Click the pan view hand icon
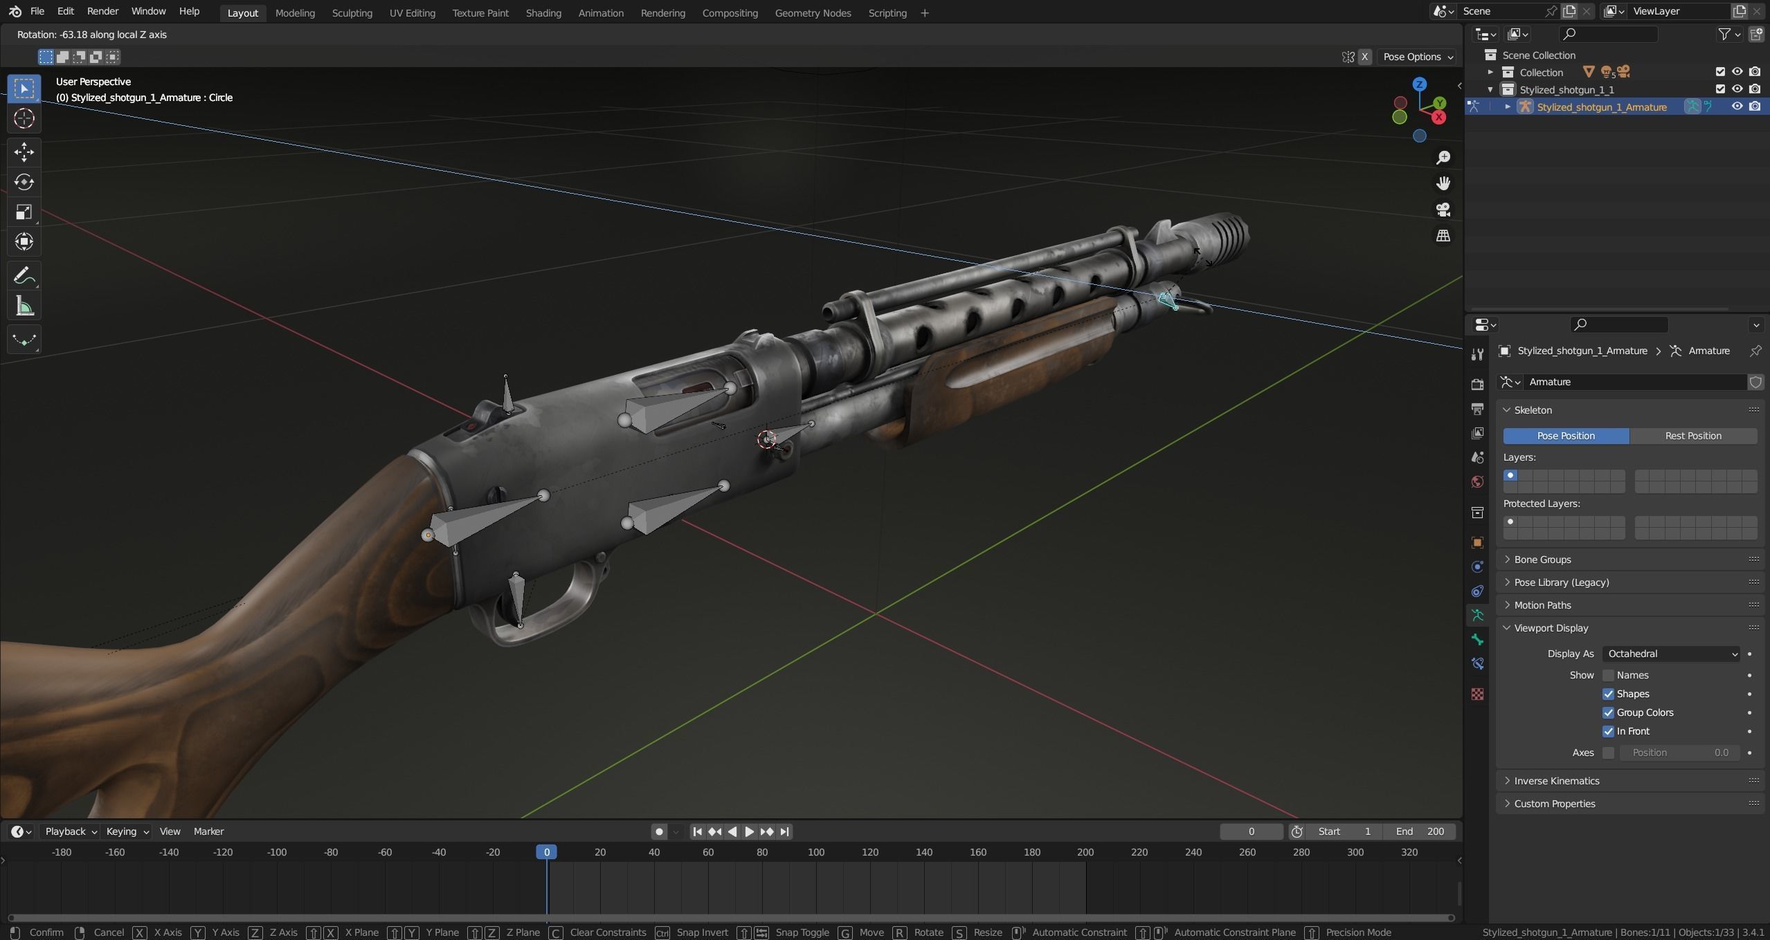1770x940 pixels. click(1443, 183)
